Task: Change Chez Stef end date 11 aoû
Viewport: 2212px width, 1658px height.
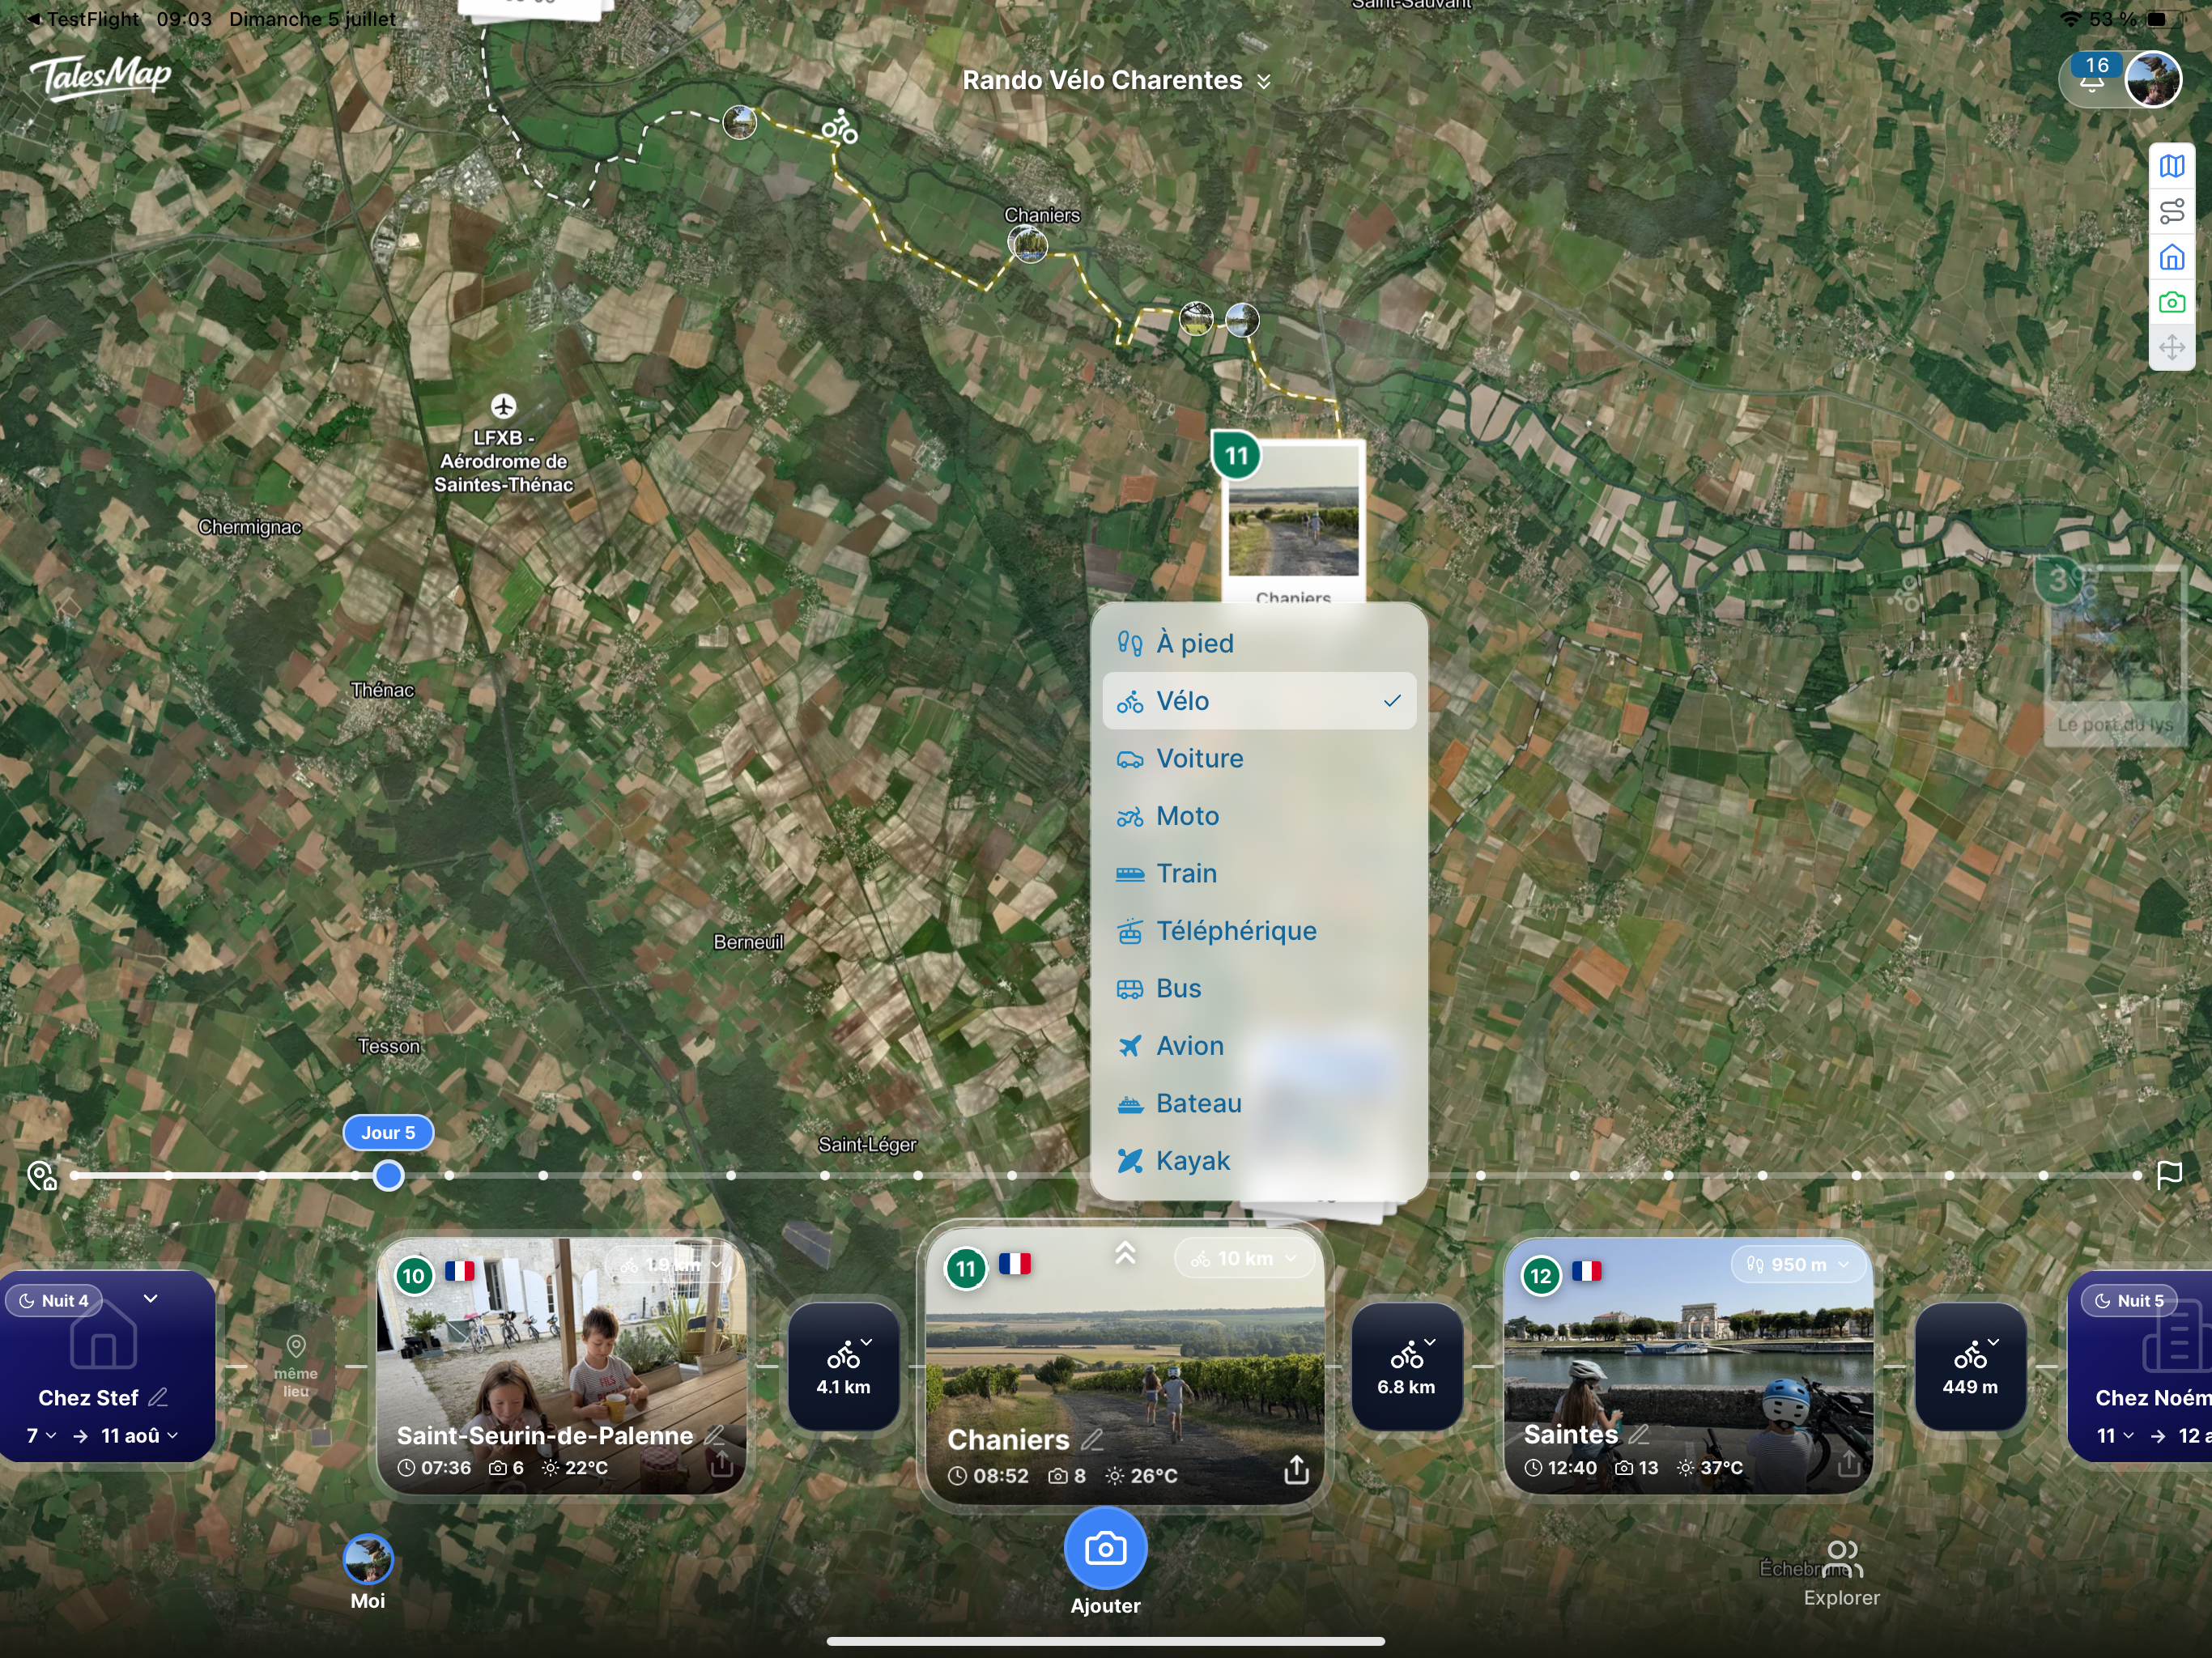Action: (x=140, y=1436)
